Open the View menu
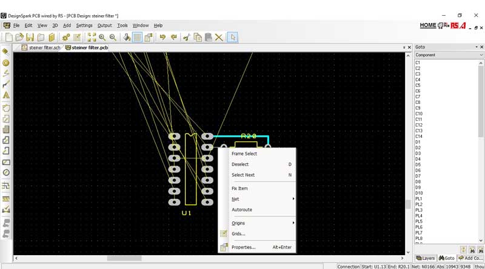 pos(42,25)
